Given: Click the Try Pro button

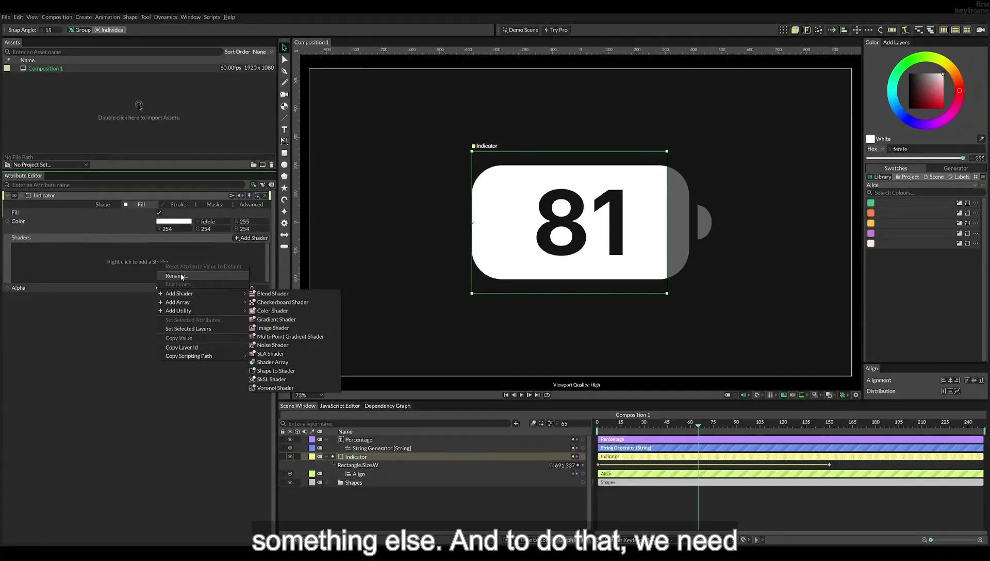Looking at the screenshot, I should pyautogui.click(x=556, y=30).
